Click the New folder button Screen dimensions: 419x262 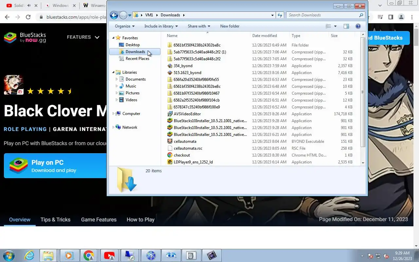230,26
